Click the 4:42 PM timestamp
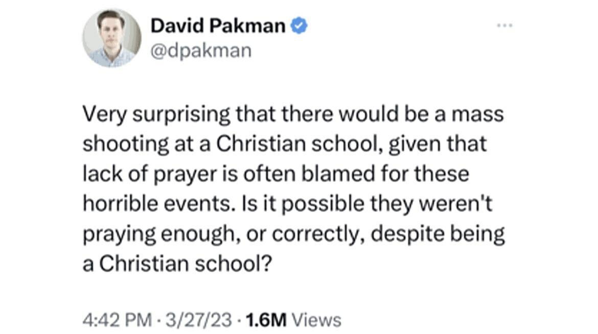 click(117, 320)
